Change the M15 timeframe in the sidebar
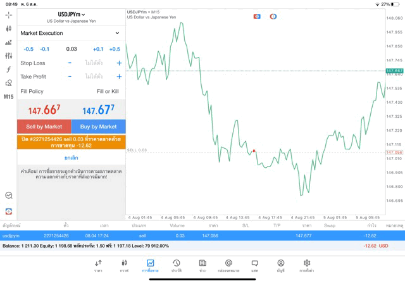 tap(8, 97)
